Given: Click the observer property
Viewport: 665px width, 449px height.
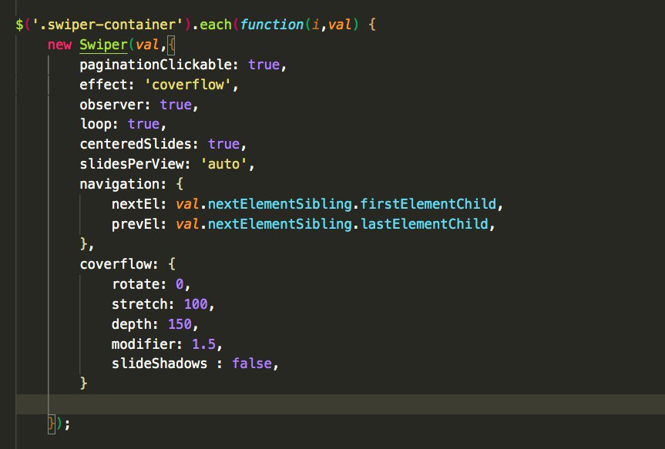Looking at the screenshot, I should click(112, 104).
